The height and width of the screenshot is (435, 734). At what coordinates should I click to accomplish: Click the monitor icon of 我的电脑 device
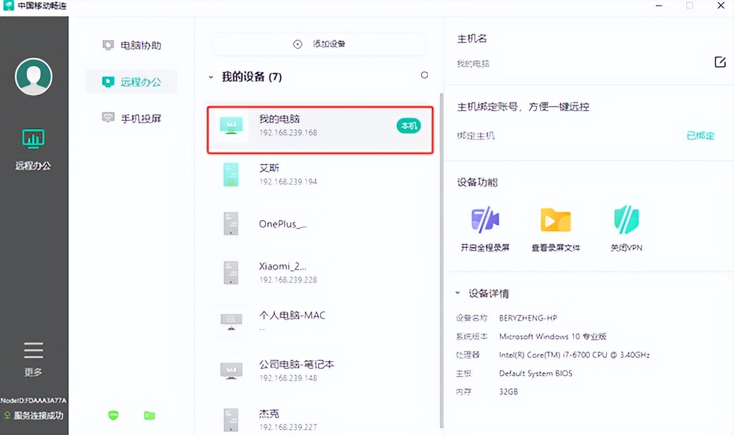(231, 126)
